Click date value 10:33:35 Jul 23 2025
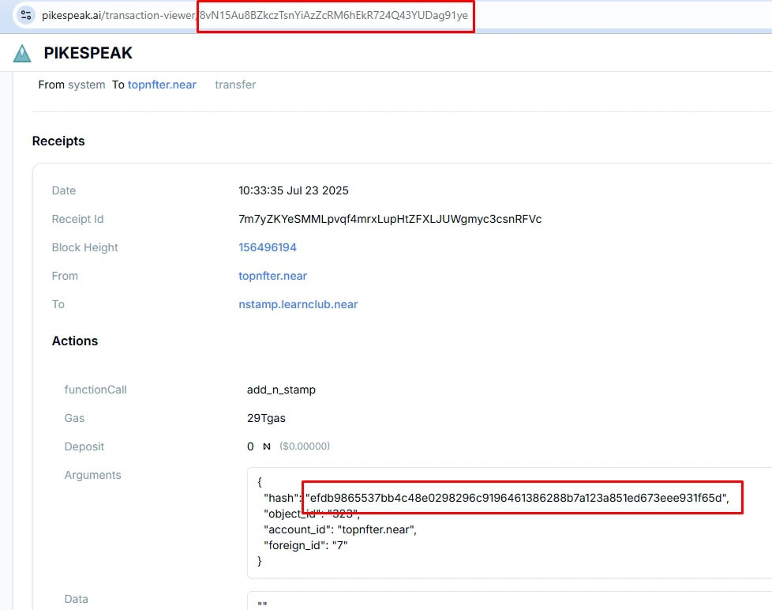772x610 pixels. tap(294, 190)
